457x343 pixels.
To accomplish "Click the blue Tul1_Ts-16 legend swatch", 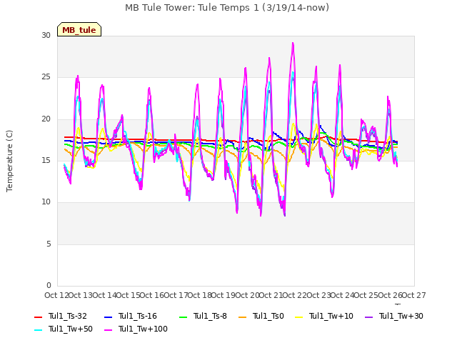I will point(108,317).
